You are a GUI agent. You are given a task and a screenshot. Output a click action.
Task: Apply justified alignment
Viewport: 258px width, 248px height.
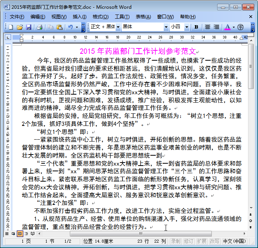point(208,27)
